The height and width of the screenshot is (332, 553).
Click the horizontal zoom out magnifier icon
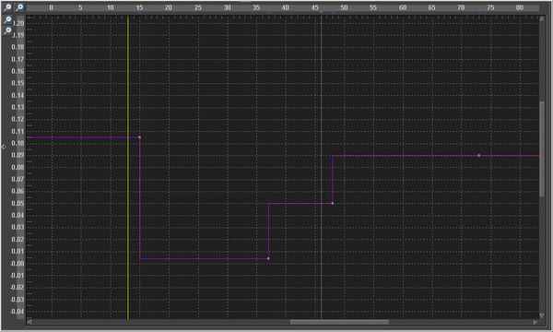click(x=7, y=7)
